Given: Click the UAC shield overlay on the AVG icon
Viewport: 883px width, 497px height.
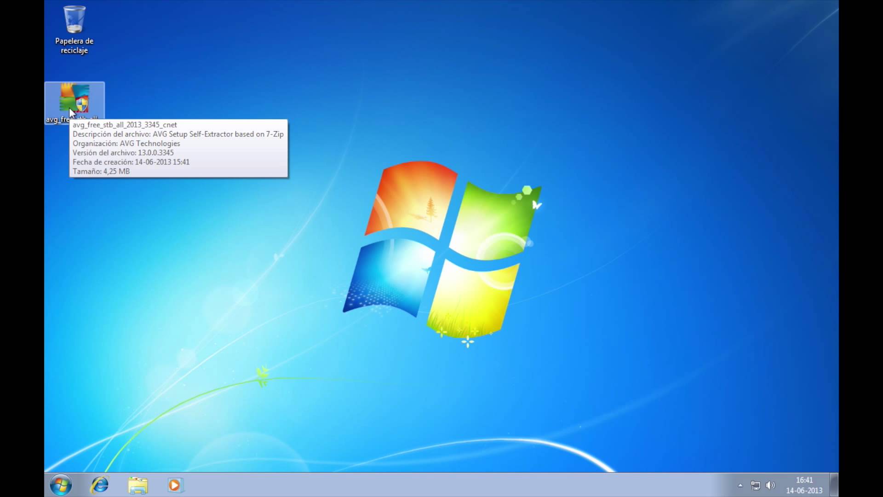Looking at the screenshot, I should coord(82,105).
